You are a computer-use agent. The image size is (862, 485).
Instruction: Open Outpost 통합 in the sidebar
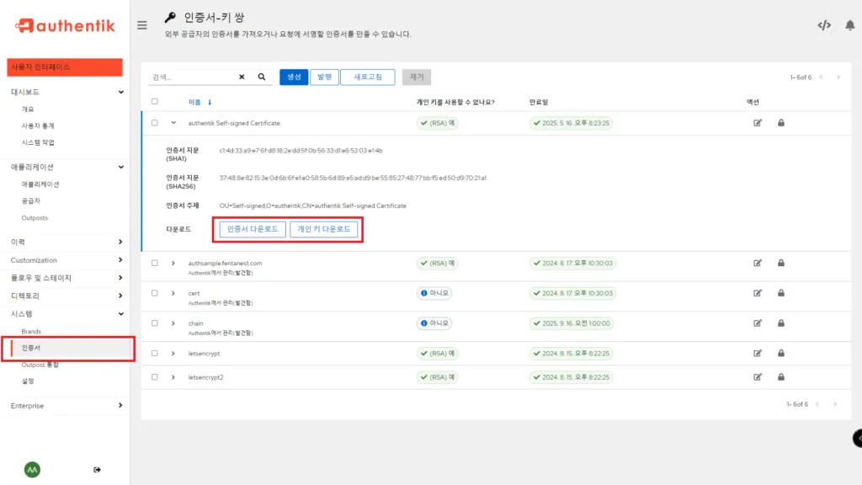pyautogui.click(x=40, y=365)
